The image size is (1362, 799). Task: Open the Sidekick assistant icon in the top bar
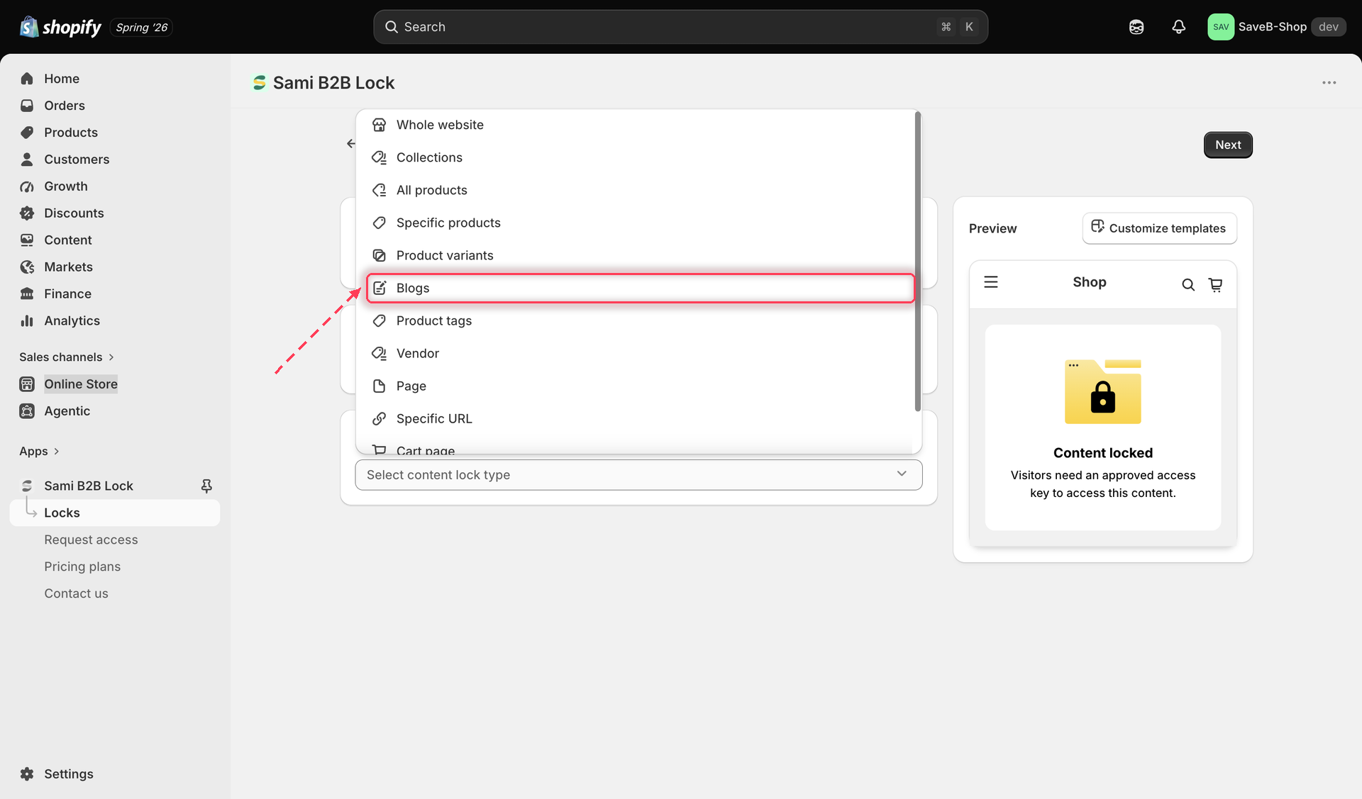(x=1136, y=27)
